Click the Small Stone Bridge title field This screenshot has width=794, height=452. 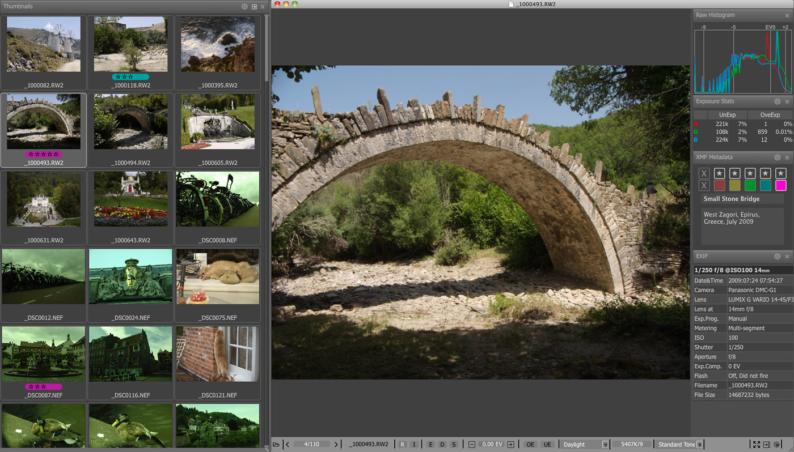click(742, 199)
